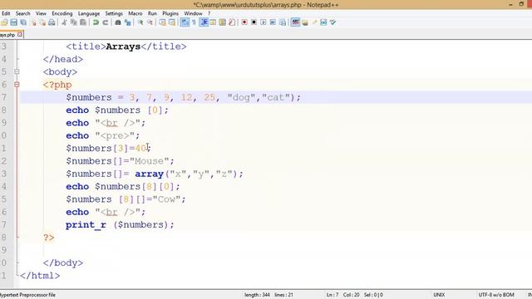Open the Edit menu
Screen dimensions: 532x299
[x=6, y=13]
